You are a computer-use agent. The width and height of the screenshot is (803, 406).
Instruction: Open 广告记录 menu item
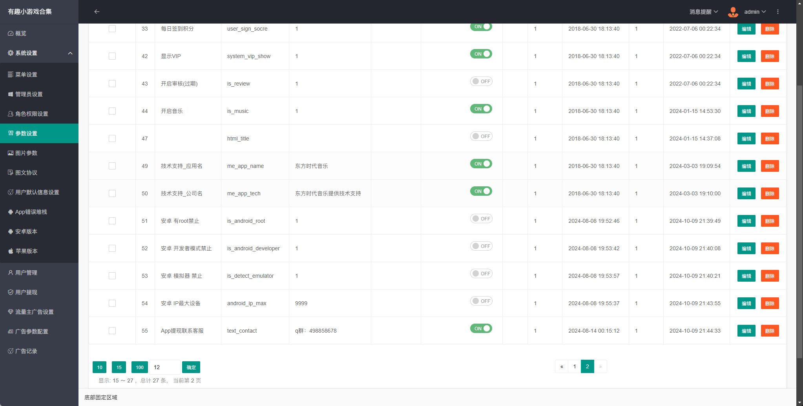(x=39, y=351)
